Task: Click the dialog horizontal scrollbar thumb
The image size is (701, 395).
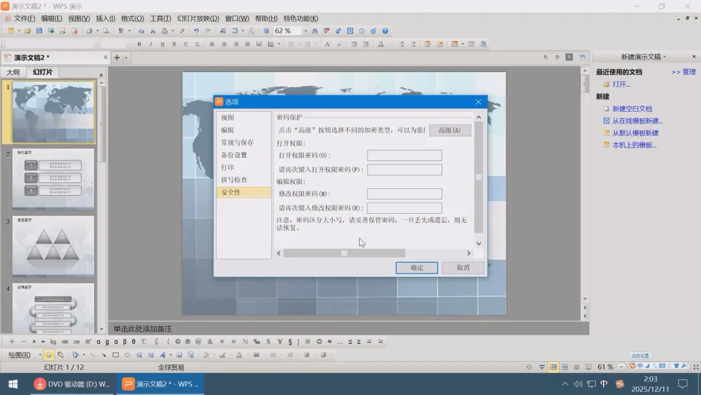Action: pyautogui.click(x=344, y=253)
